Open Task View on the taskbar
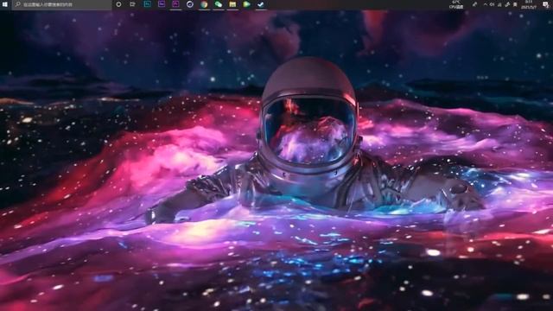The height and width of the screenshot is (311, 553). click(132, 4)
